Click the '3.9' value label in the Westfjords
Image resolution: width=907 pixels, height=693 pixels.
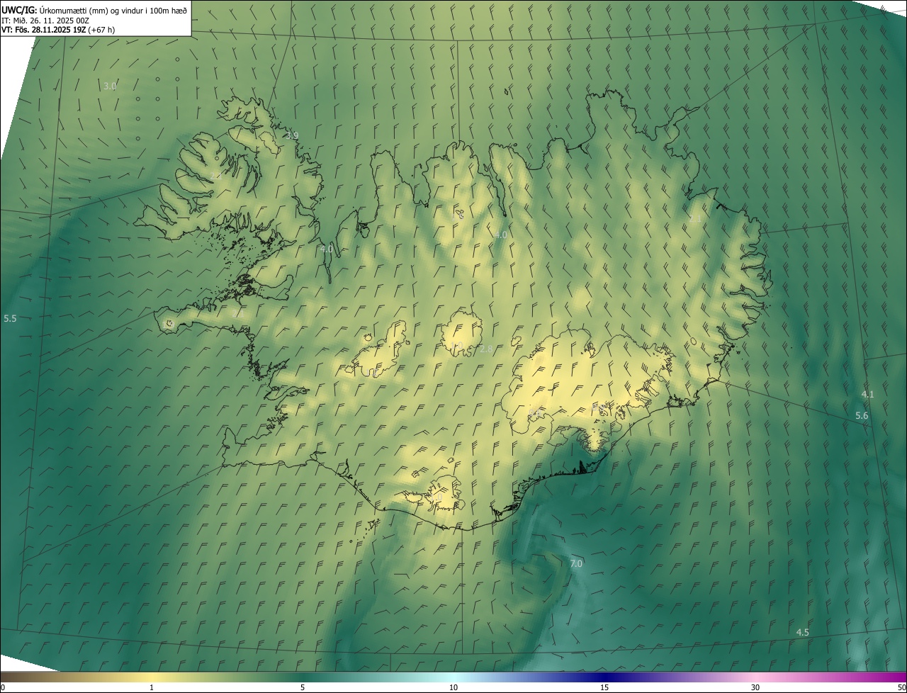(x=292, y=135)
